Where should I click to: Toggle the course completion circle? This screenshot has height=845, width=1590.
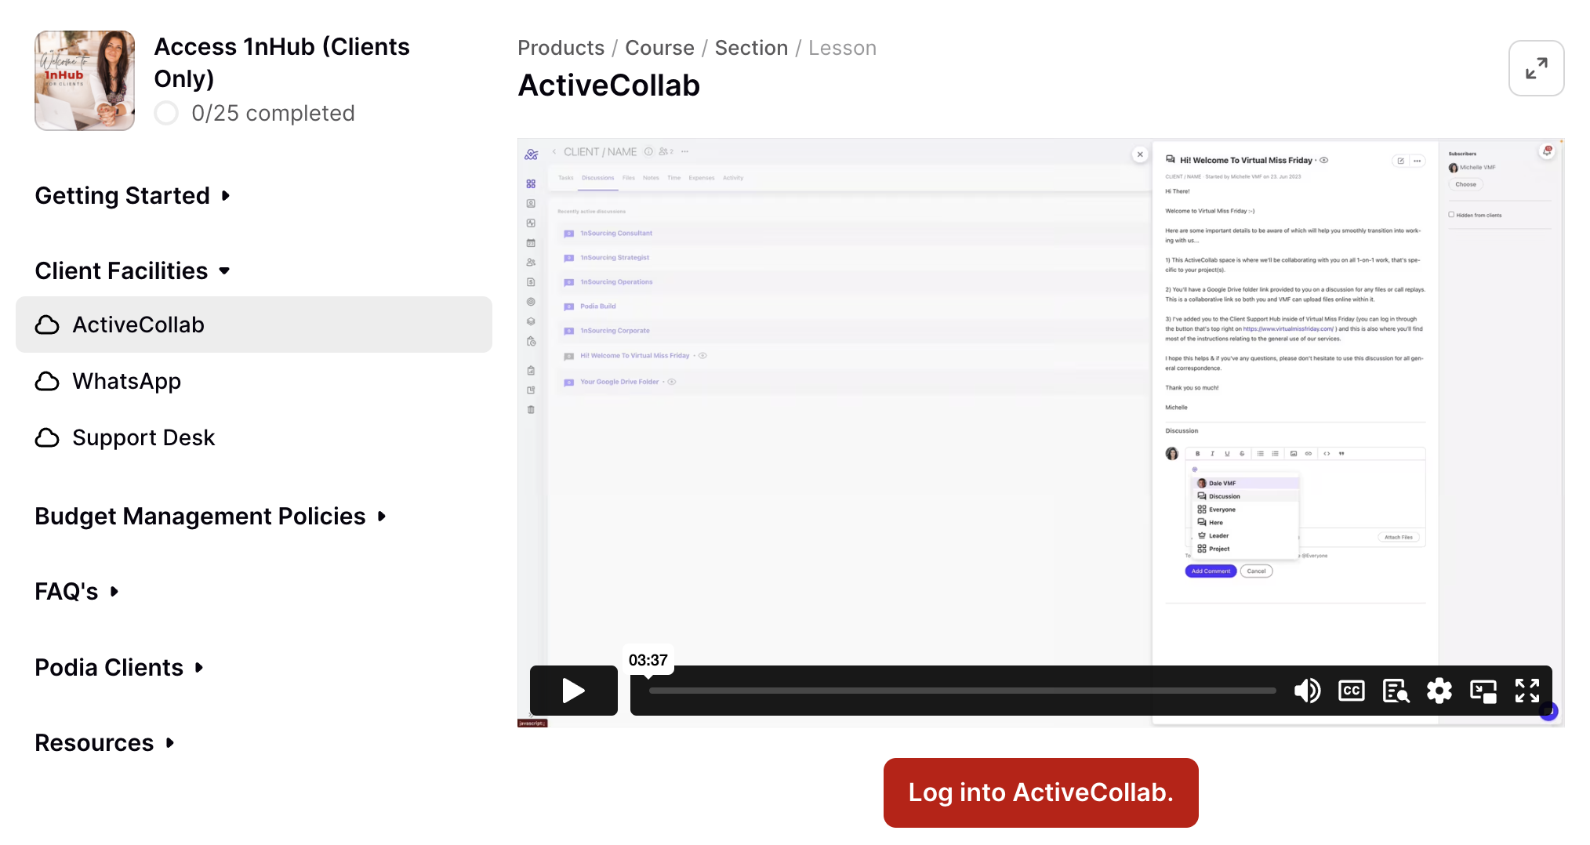(x=166, y=113)
